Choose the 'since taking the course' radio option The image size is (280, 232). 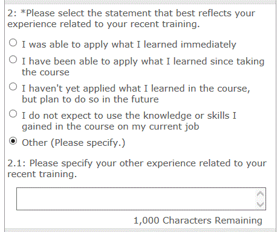point(13,60)
